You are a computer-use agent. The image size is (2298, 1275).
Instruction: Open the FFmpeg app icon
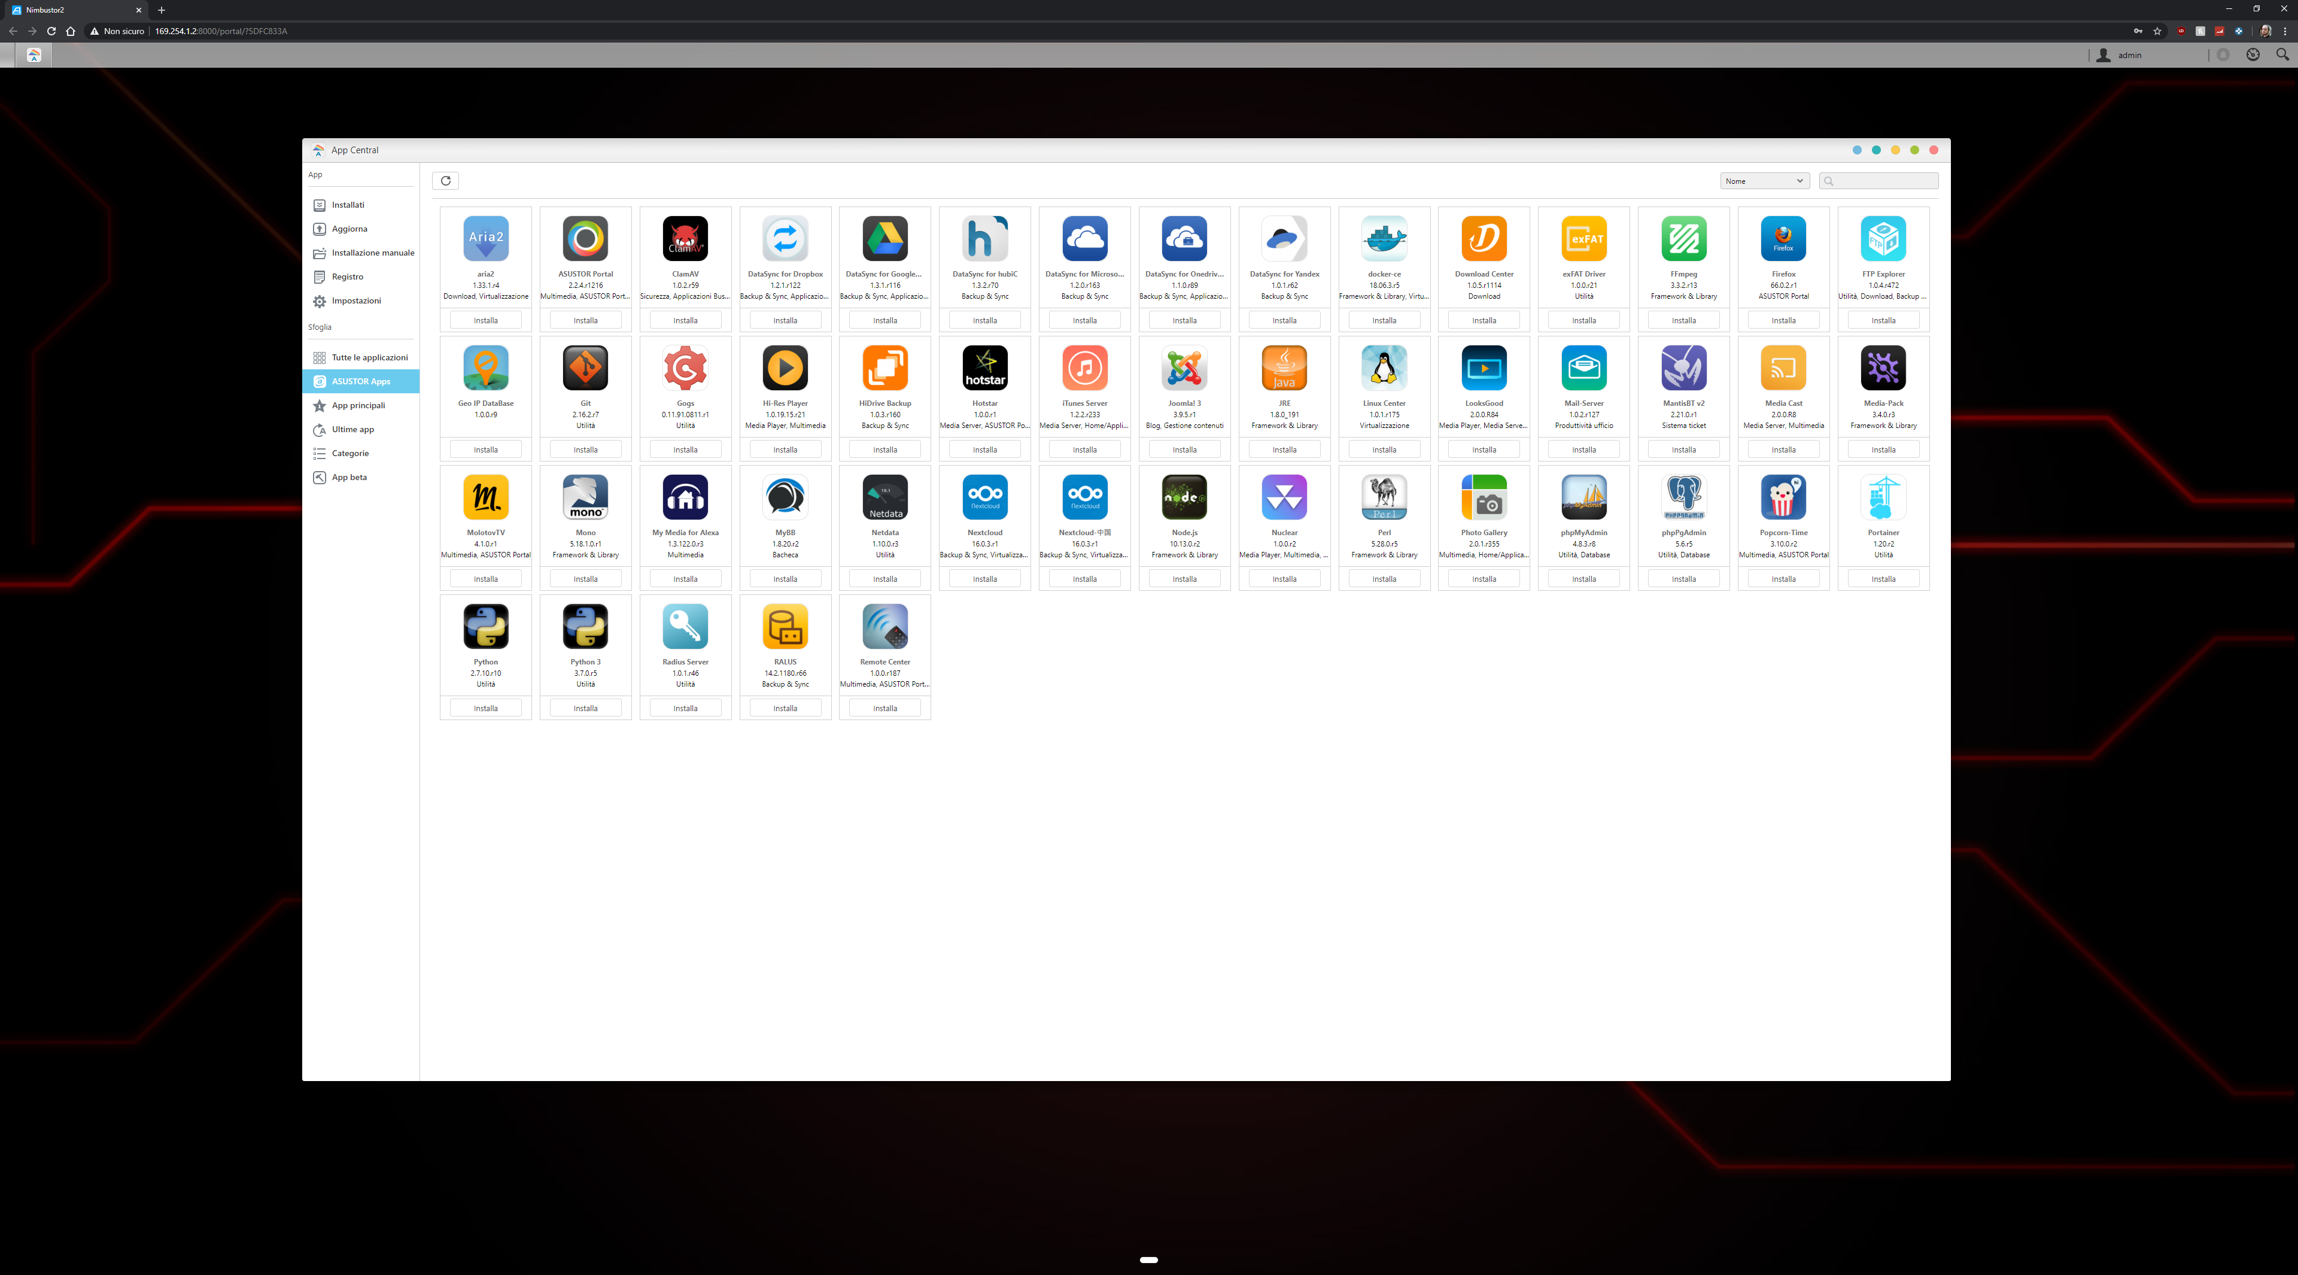pos(1684,238)
